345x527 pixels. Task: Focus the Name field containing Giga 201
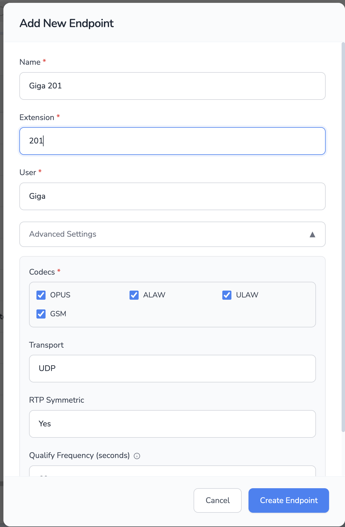(x=172, y=86)
